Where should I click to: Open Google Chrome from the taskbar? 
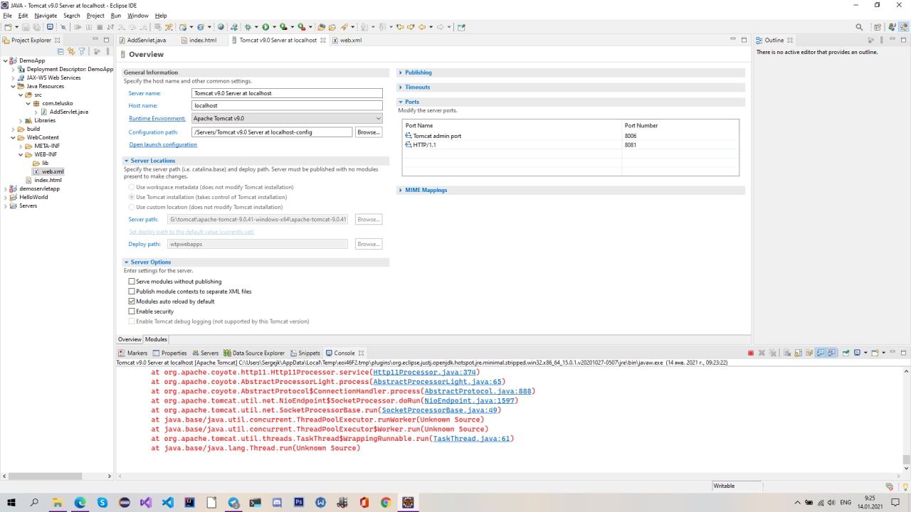point(386,502)
